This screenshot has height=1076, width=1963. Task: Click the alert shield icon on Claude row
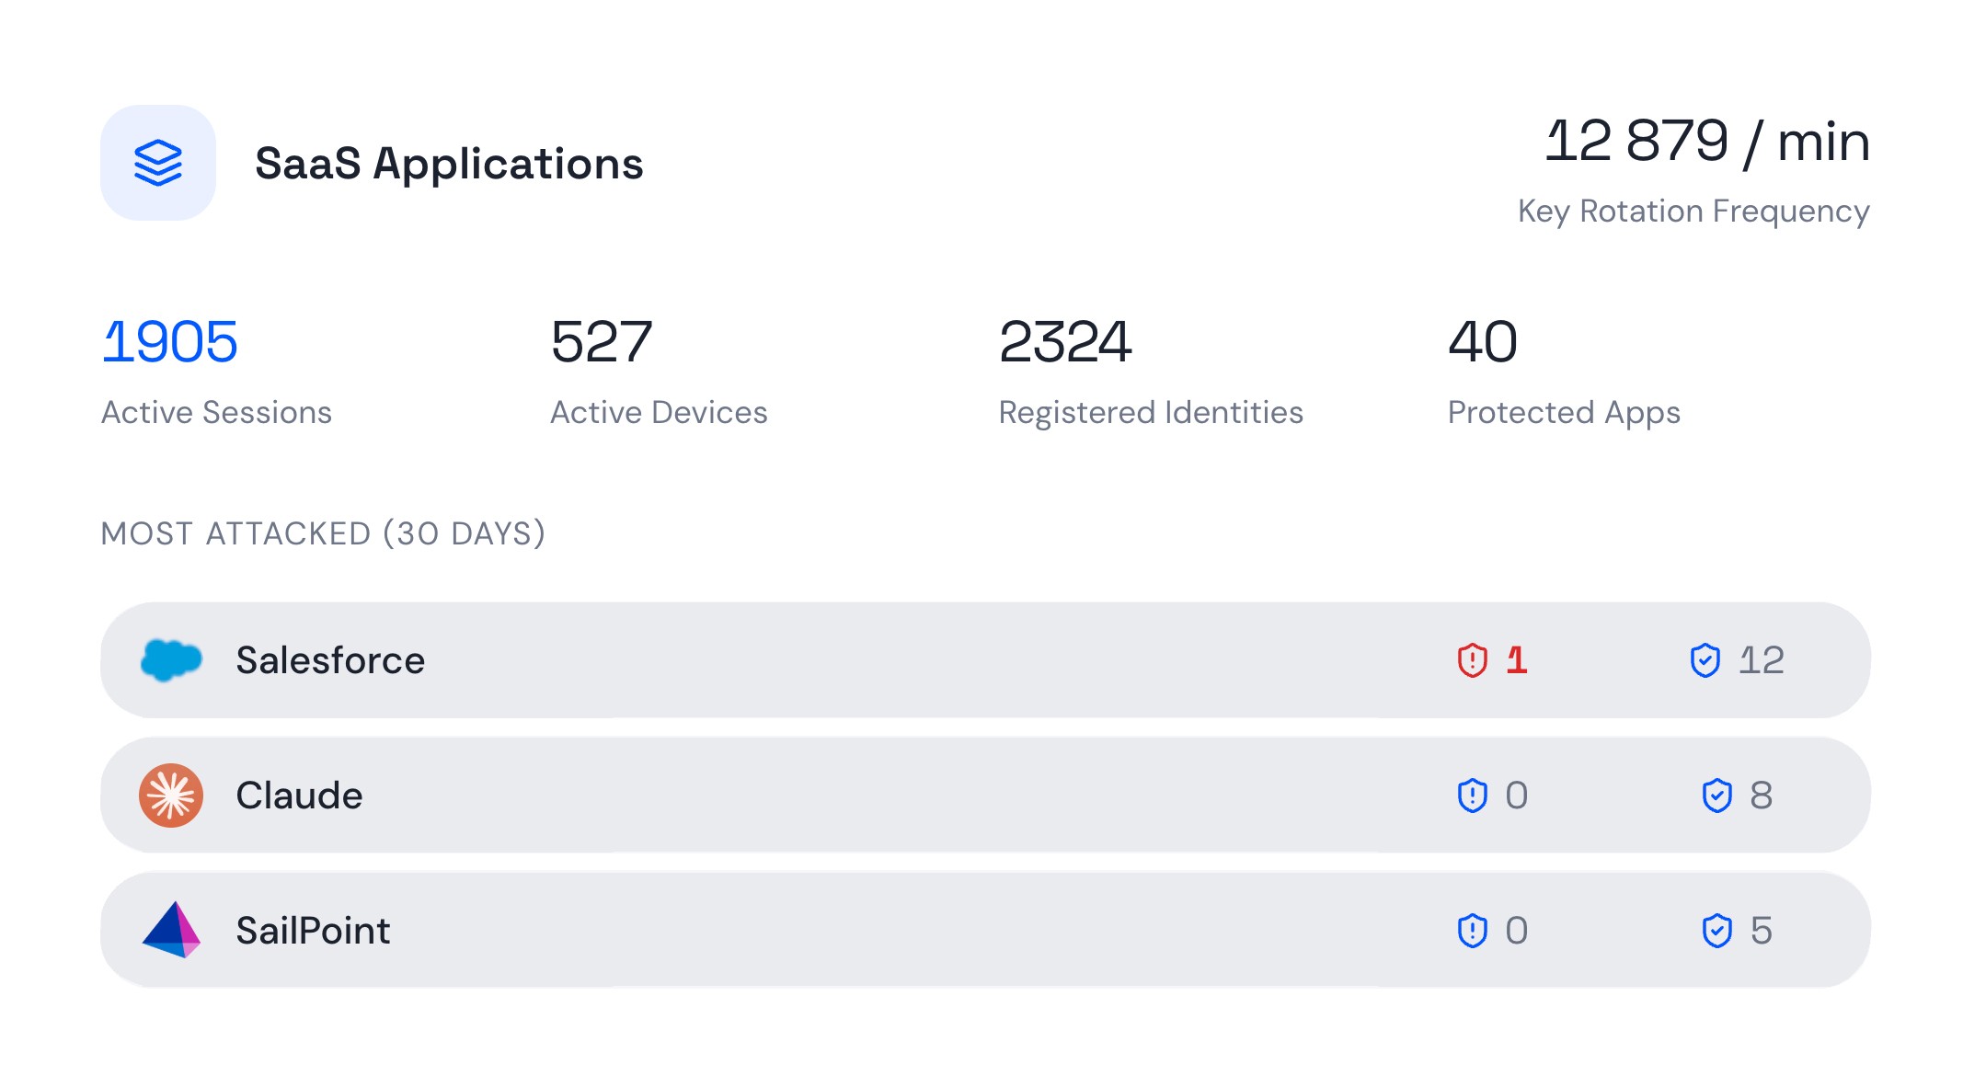(x=1472, y=796)
